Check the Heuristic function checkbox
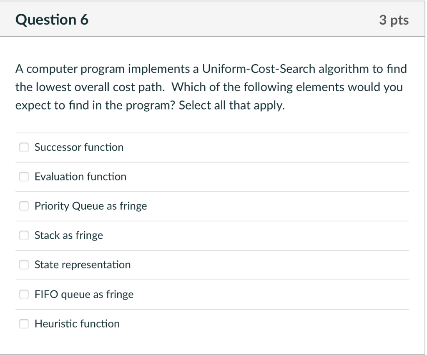 [24, 324]
